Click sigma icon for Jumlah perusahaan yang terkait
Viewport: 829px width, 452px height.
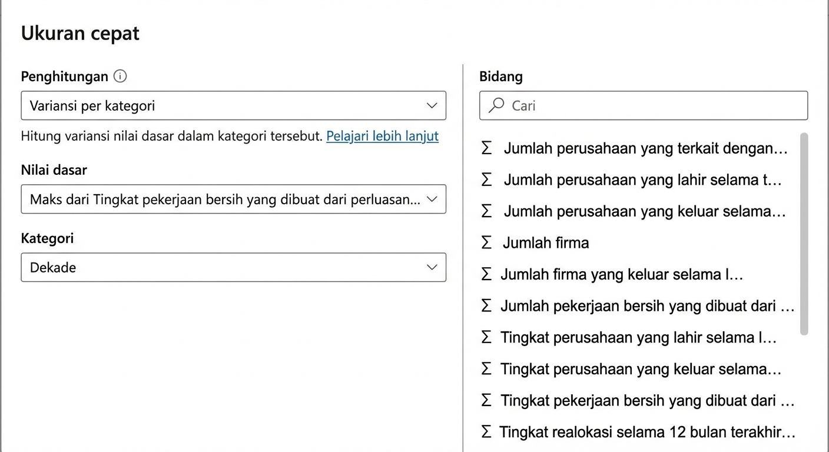click(x=486, y=148)
